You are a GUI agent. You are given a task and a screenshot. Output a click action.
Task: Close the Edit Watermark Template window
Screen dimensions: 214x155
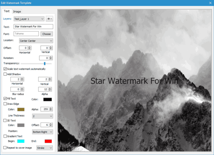[210, 3]
